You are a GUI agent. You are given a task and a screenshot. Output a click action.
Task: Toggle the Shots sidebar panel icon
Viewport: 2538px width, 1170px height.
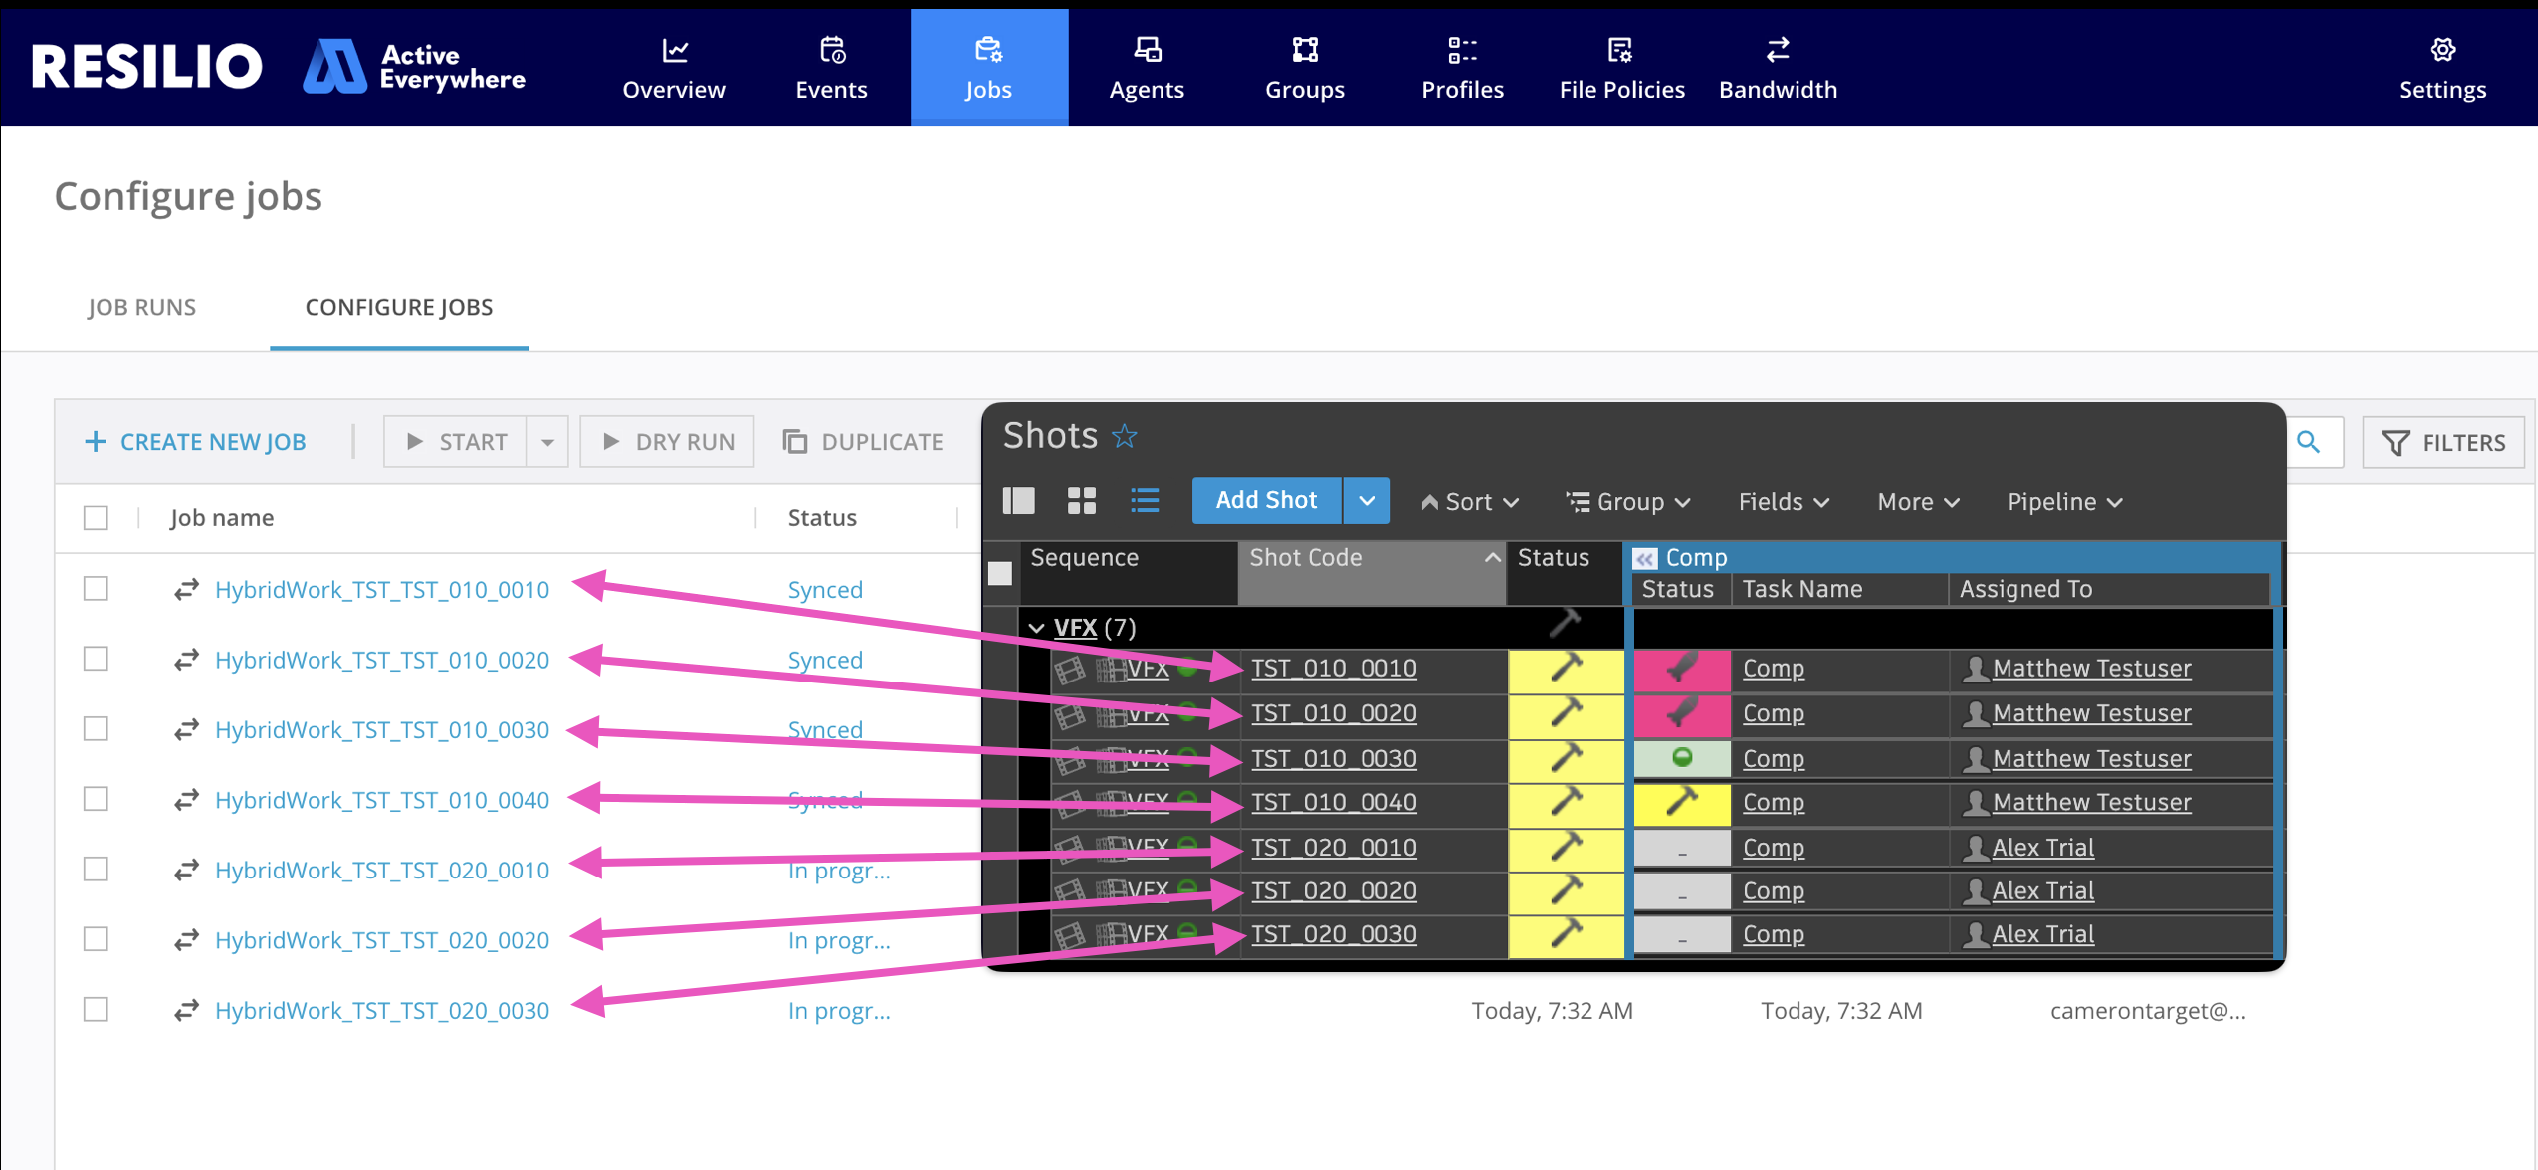1018,500
